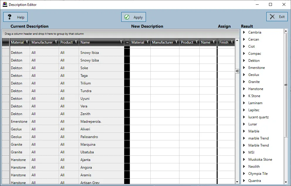Viewport: 291px width, 186px height.
Task: Sort by Current Description Material column header
Action: (17, 42)
